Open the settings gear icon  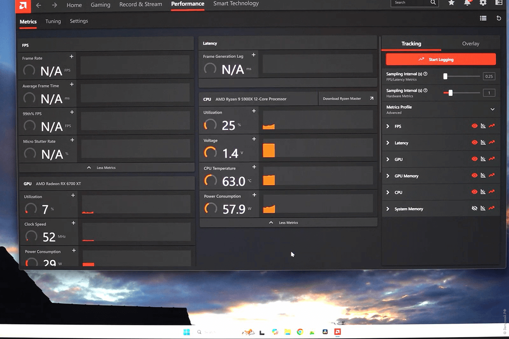click(483, 3)
